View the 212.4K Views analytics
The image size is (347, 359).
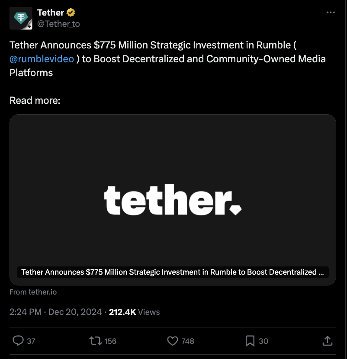(x=134, y=312)
